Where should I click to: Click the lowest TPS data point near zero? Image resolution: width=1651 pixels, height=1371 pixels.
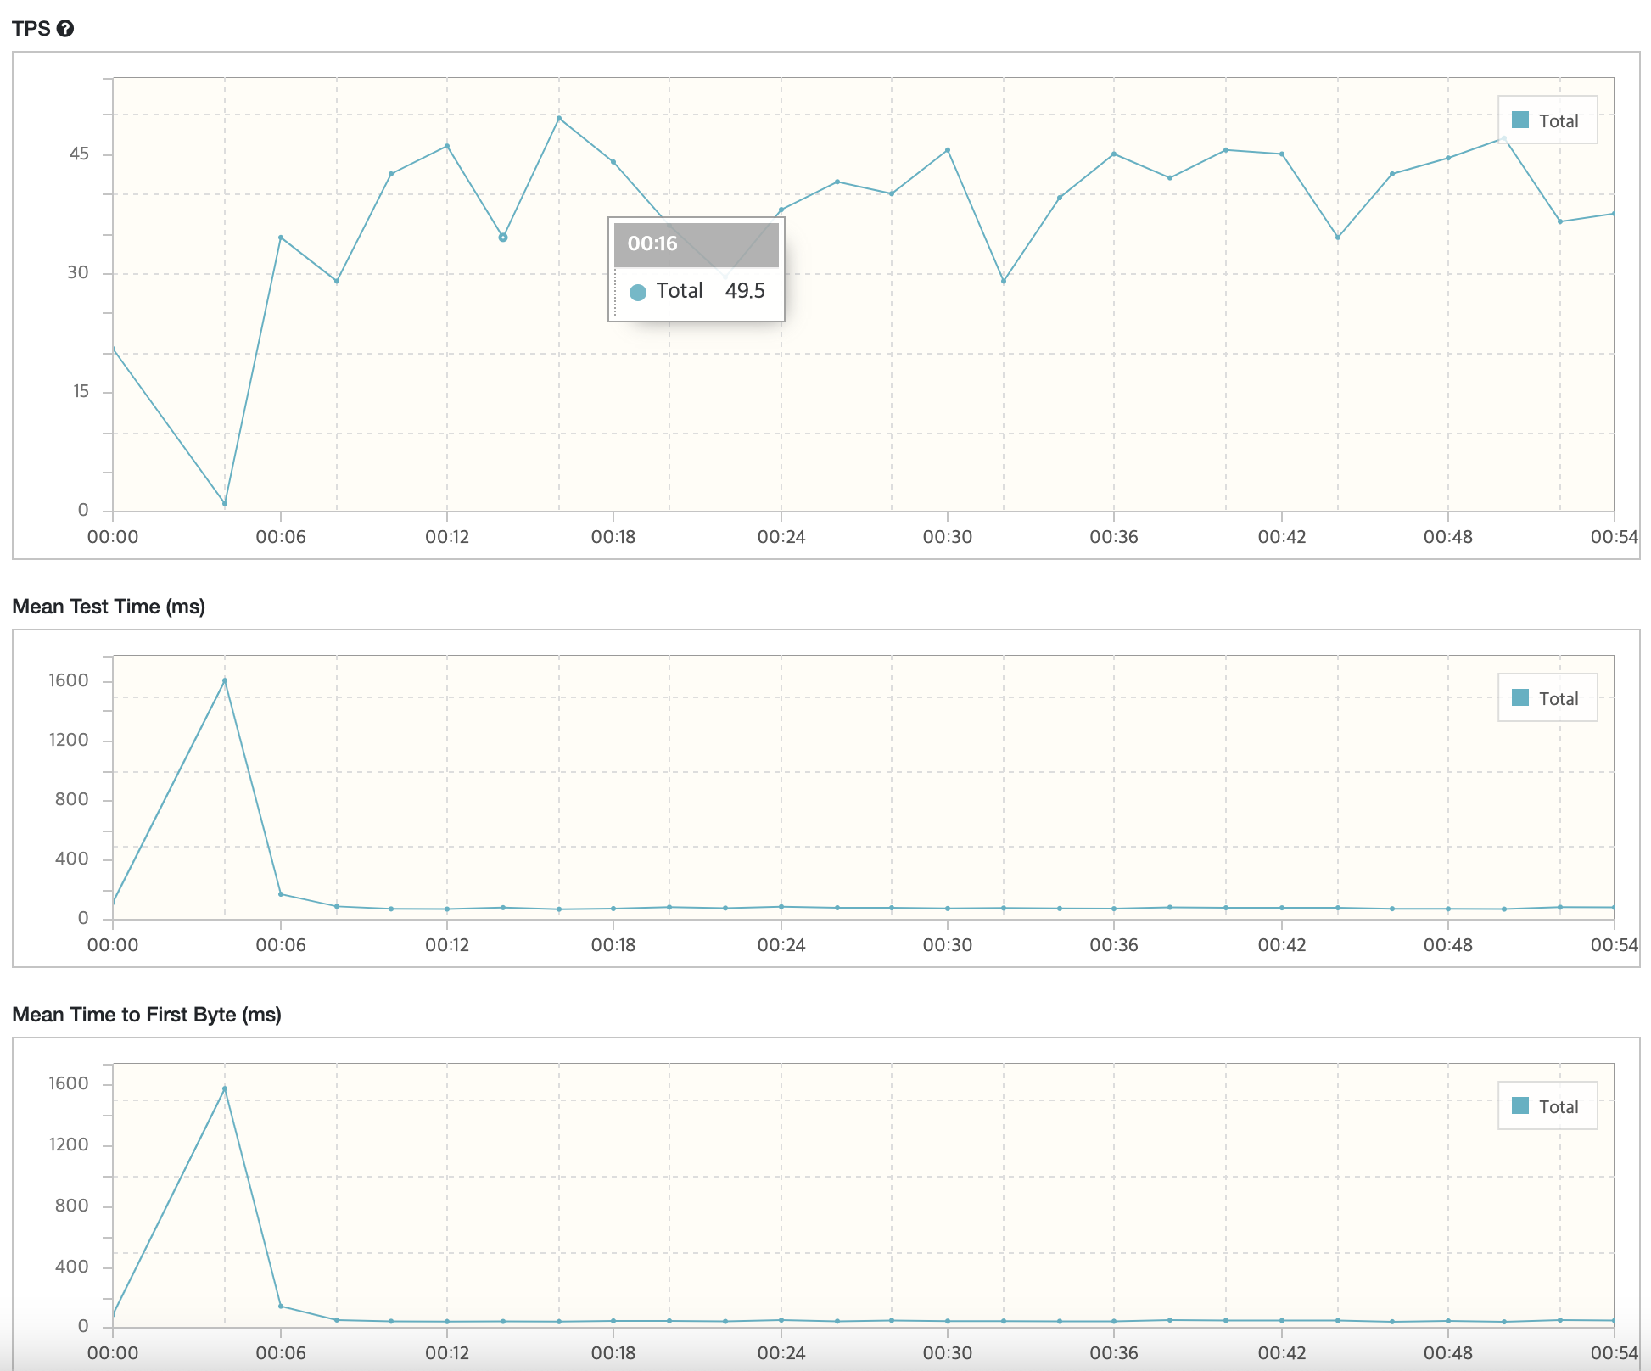point(225,504)
